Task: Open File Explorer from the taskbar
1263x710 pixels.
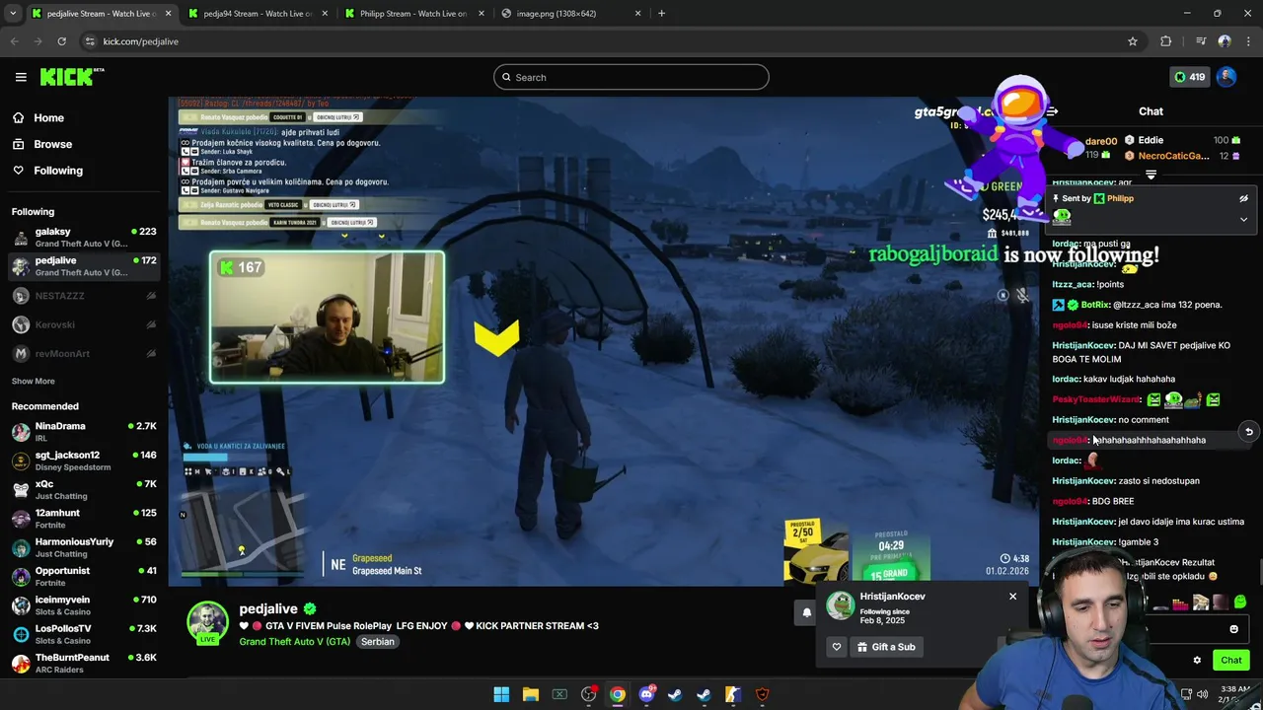Action: [530, 694]
